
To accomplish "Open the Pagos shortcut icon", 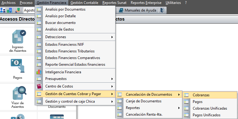I will pyautogui.click(x=18, y=69).
